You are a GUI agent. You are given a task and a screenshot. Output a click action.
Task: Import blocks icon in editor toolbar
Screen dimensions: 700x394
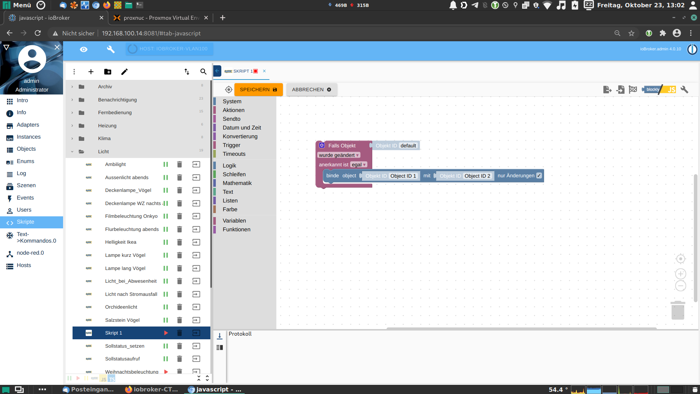pos(620,90)
